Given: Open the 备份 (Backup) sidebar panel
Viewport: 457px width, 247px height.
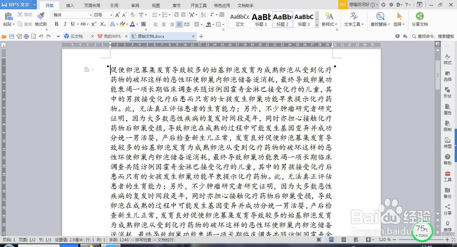Looking at the screenshot, I should click(447, 193).
